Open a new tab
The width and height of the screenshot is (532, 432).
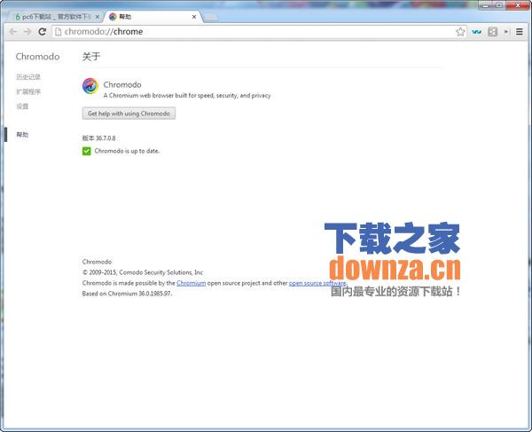(x=210, y=17)
